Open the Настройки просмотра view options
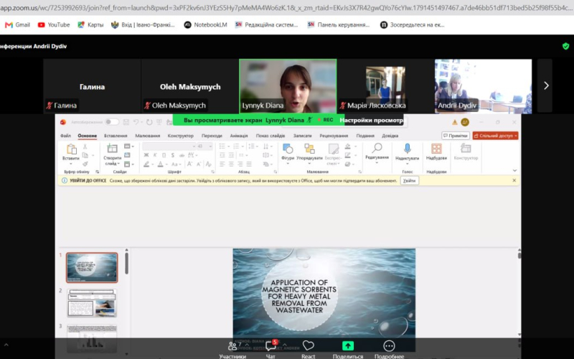The width and height of the screenshot is (574, 359). pyautogui.click(x=372, y=120)
